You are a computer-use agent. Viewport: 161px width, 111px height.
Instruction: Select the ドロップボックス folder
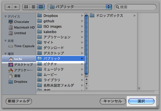[x=113, y=15]
